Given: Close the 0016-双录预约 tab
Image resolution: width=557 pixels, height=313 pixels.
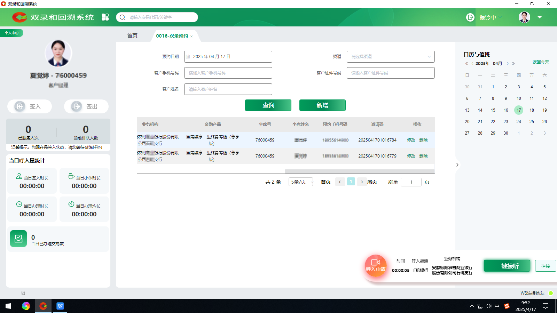Looking at the screenshot, I should coord(191,37).
